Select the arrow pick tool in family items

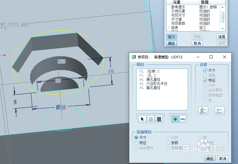pyautogui.click(x=142, y=119)
